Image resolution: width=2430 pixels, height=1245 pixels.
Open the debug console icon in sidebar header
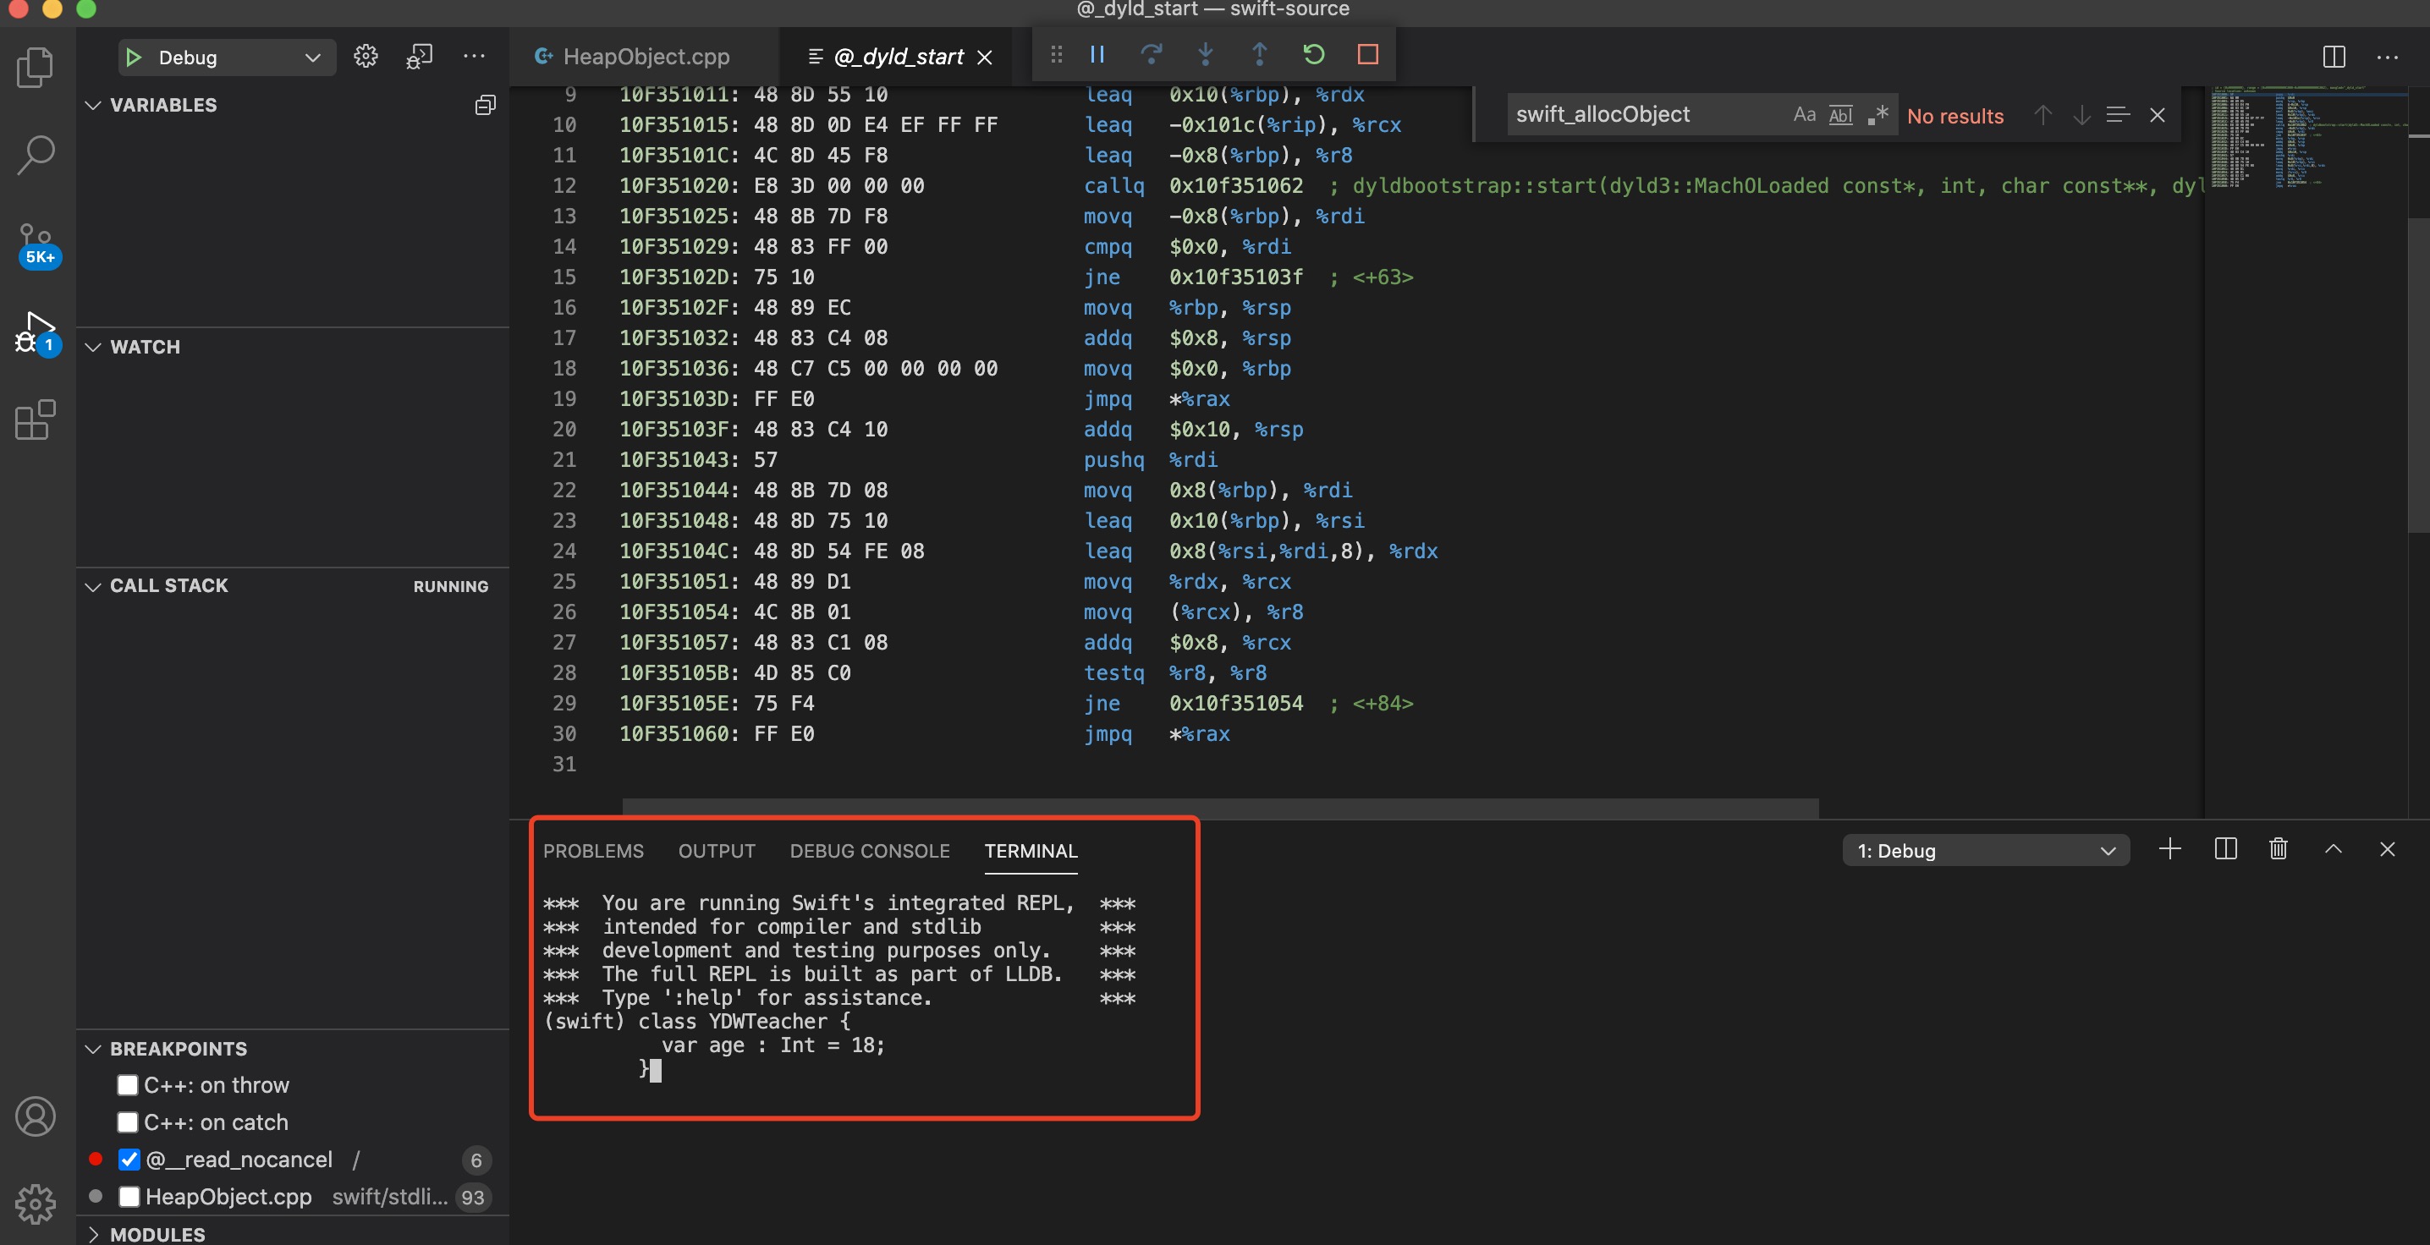pyautogui.click(x=419, y=57)
